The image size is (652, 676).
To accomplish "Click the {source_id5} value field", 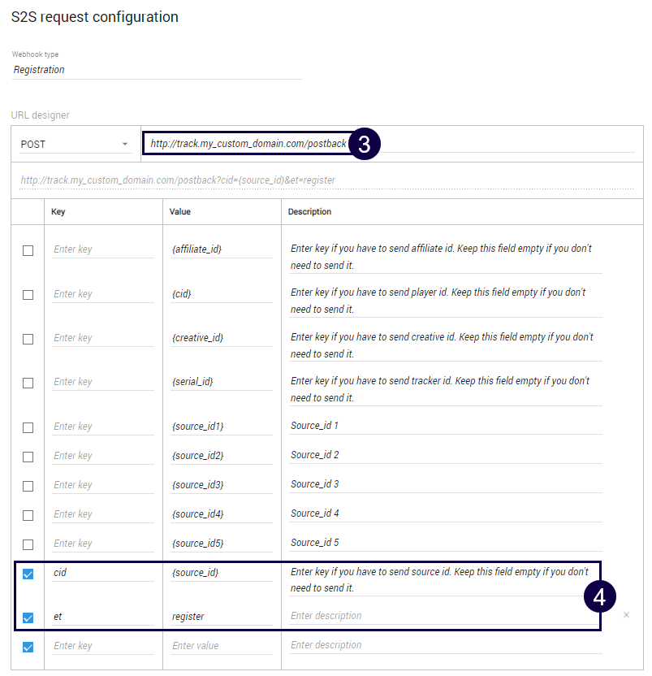I will tap(221, 543).
